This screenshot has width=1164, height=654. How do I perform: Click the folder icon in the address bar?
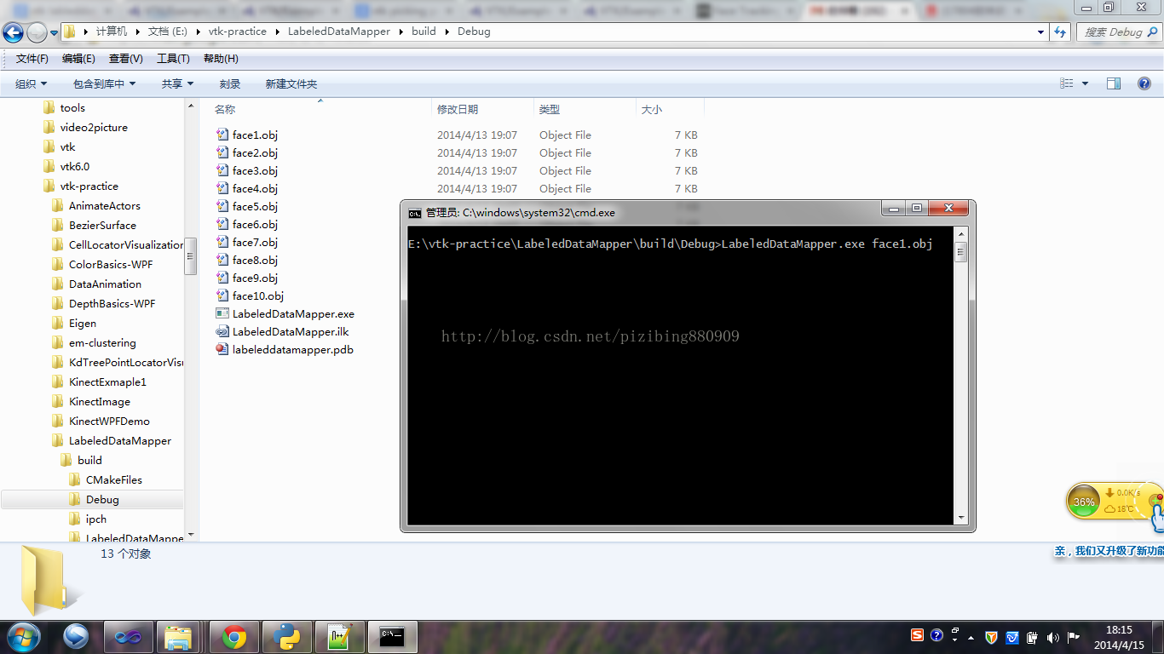click(70, 32)
